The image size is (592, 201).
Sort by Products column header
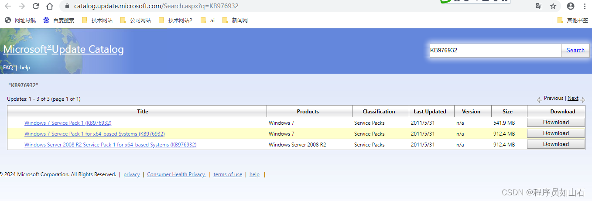point(308,112)
